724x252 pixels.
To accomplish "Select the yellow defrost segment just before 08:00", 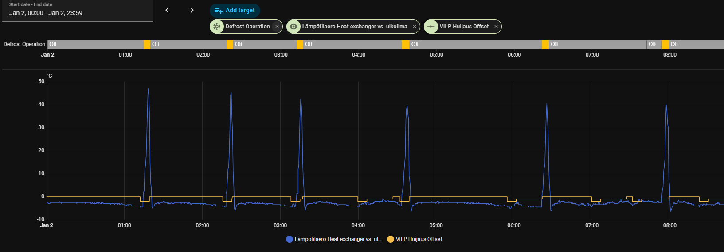I will pyautogui.click(x=665, y=44).
